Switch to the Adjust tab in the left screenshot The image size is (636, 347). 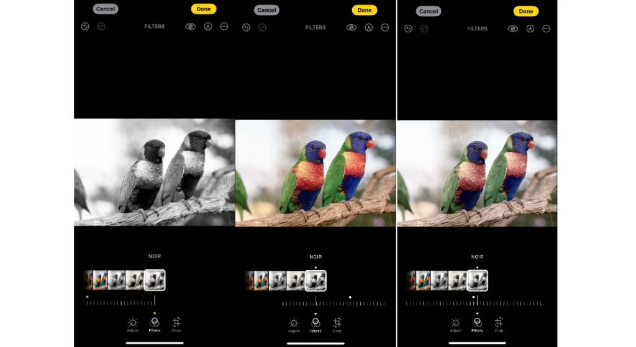132,324
